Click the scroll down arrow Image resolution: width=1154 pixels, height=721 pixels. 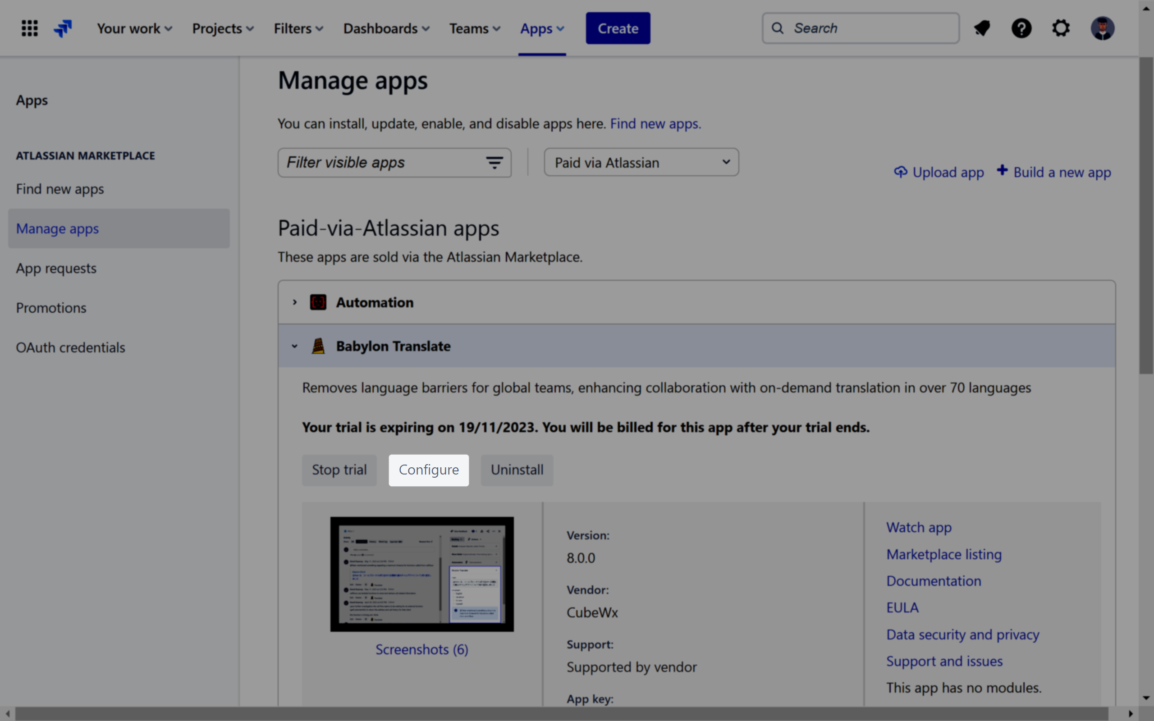(x=1146, y=698)
